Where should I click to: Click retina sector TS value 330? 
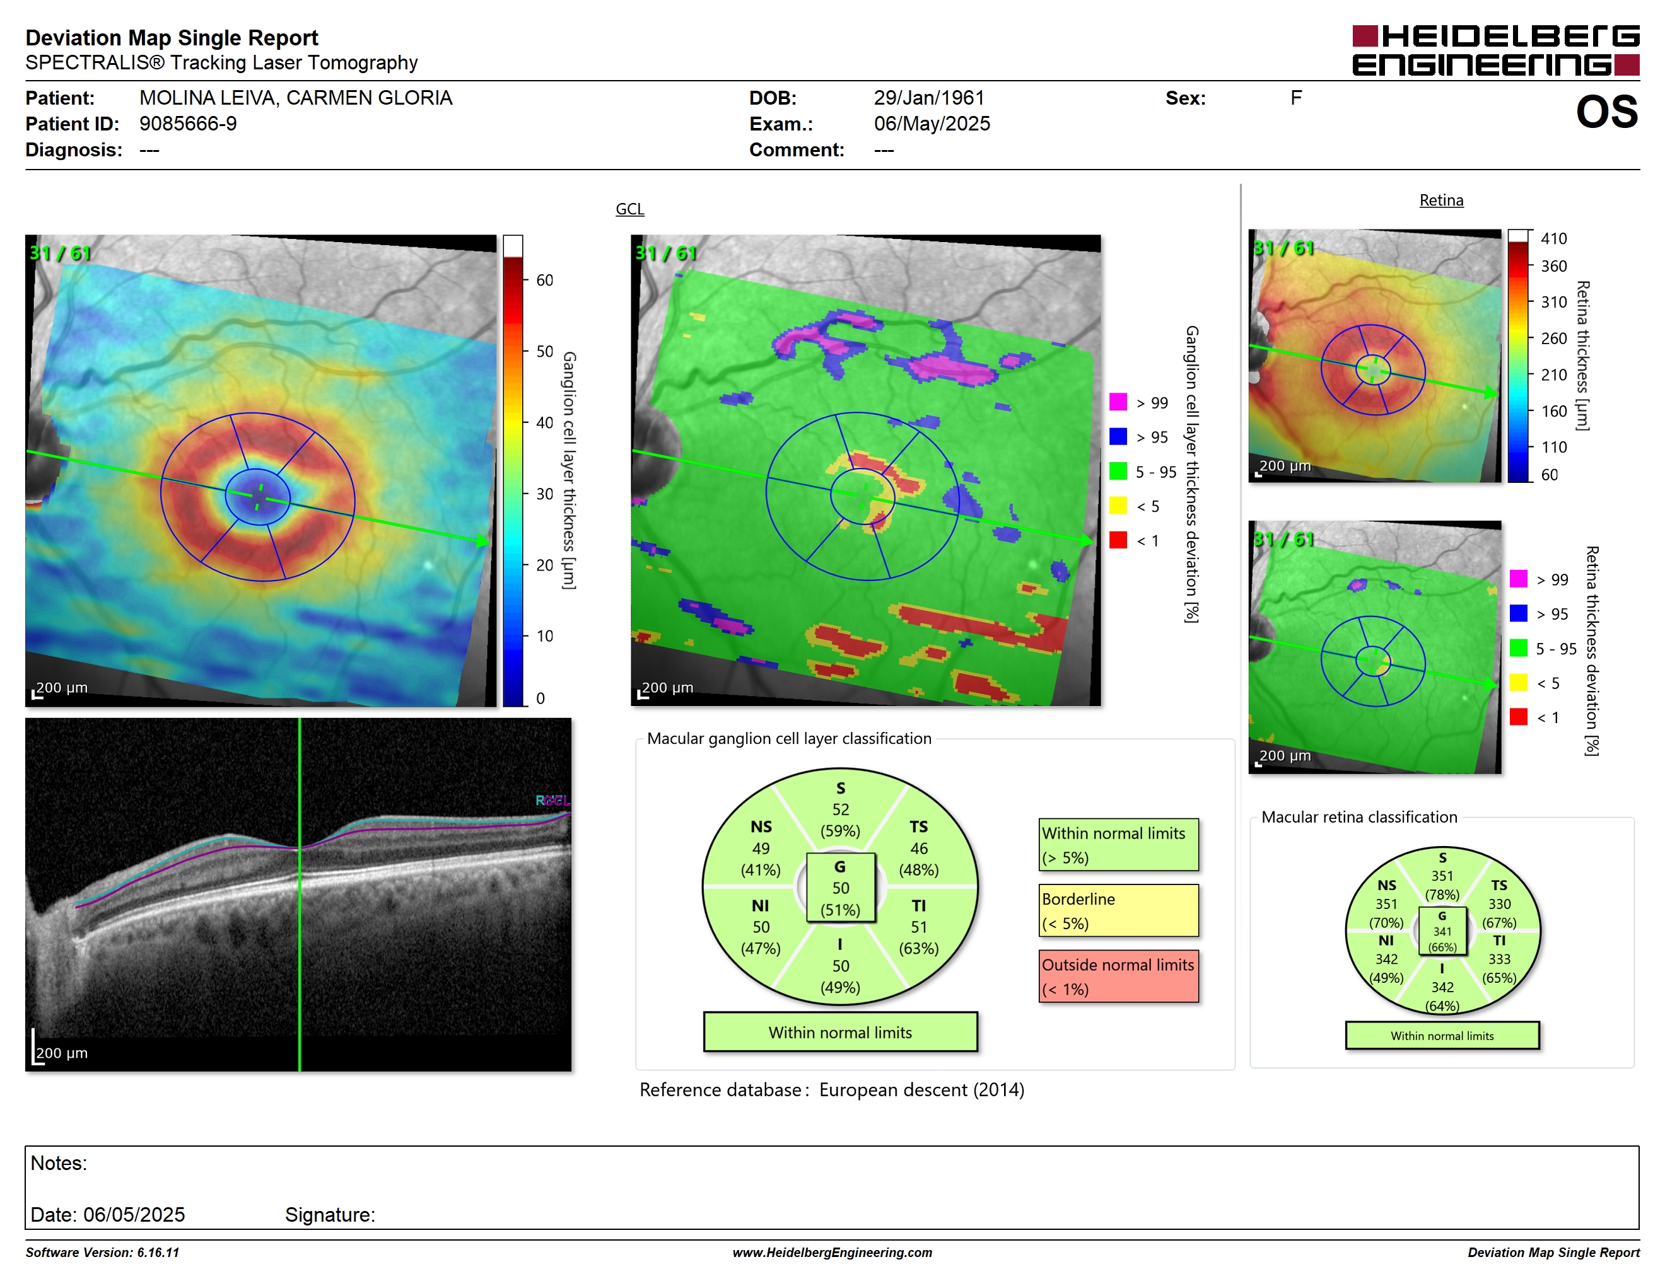click(x=1499, y=903)
